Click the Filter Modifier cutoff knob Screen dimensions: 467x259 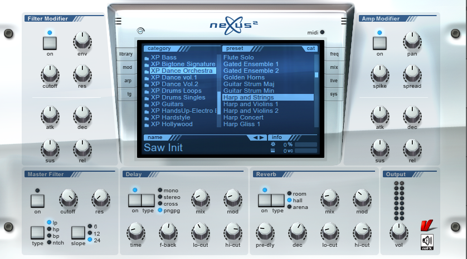(x=50, y=74)
